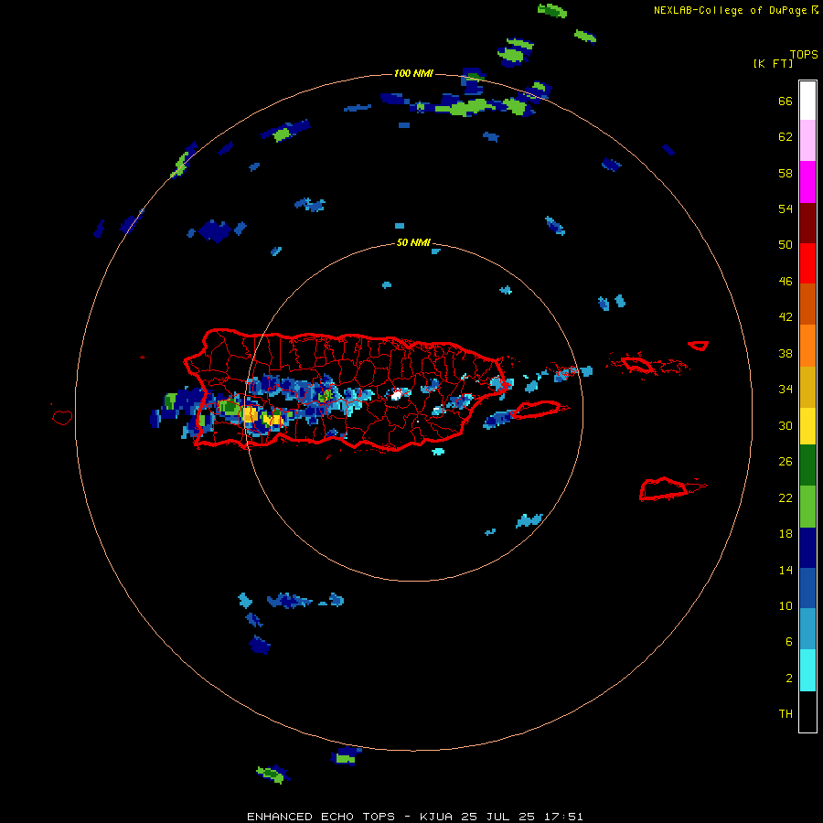Click the TH threshold label
The height and width of the screenshot is (823, 823).
[x=786, y=714]
